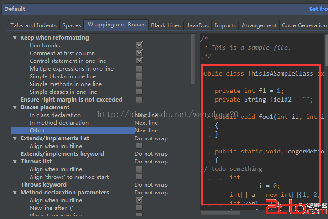Click the code preview vertical scrollbar

pyautogui.click(x=326, y=50)
